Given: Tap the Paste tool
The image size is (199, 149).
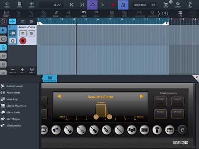Looking at the screenshot, I should [x=124, y=14].
